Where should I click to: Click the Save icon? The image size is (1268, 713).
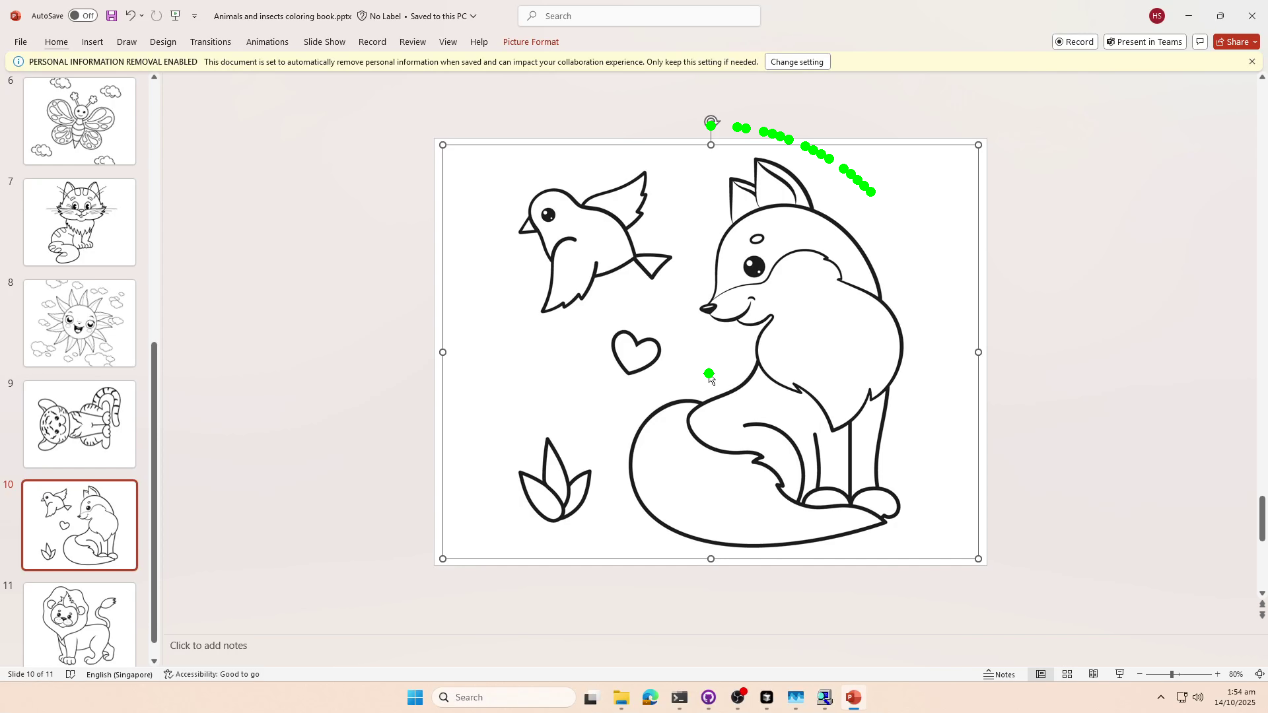coord(111,15)
